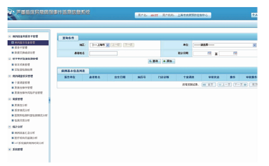Open the end date calendar icon
Viewport: 269px width, 166px height.
[235, 53]
